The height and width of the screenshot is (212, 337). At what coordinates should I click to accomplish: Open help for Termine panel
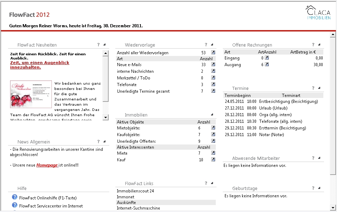click(x=313, y=88)
